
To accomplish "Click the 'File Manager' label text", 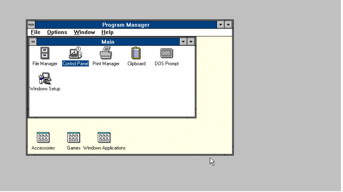I will [x=45, y=64].
